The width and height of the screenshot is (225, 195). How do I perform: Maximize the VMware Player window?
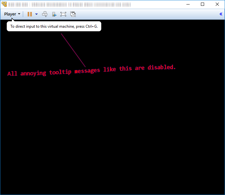[x=203, y=5]
